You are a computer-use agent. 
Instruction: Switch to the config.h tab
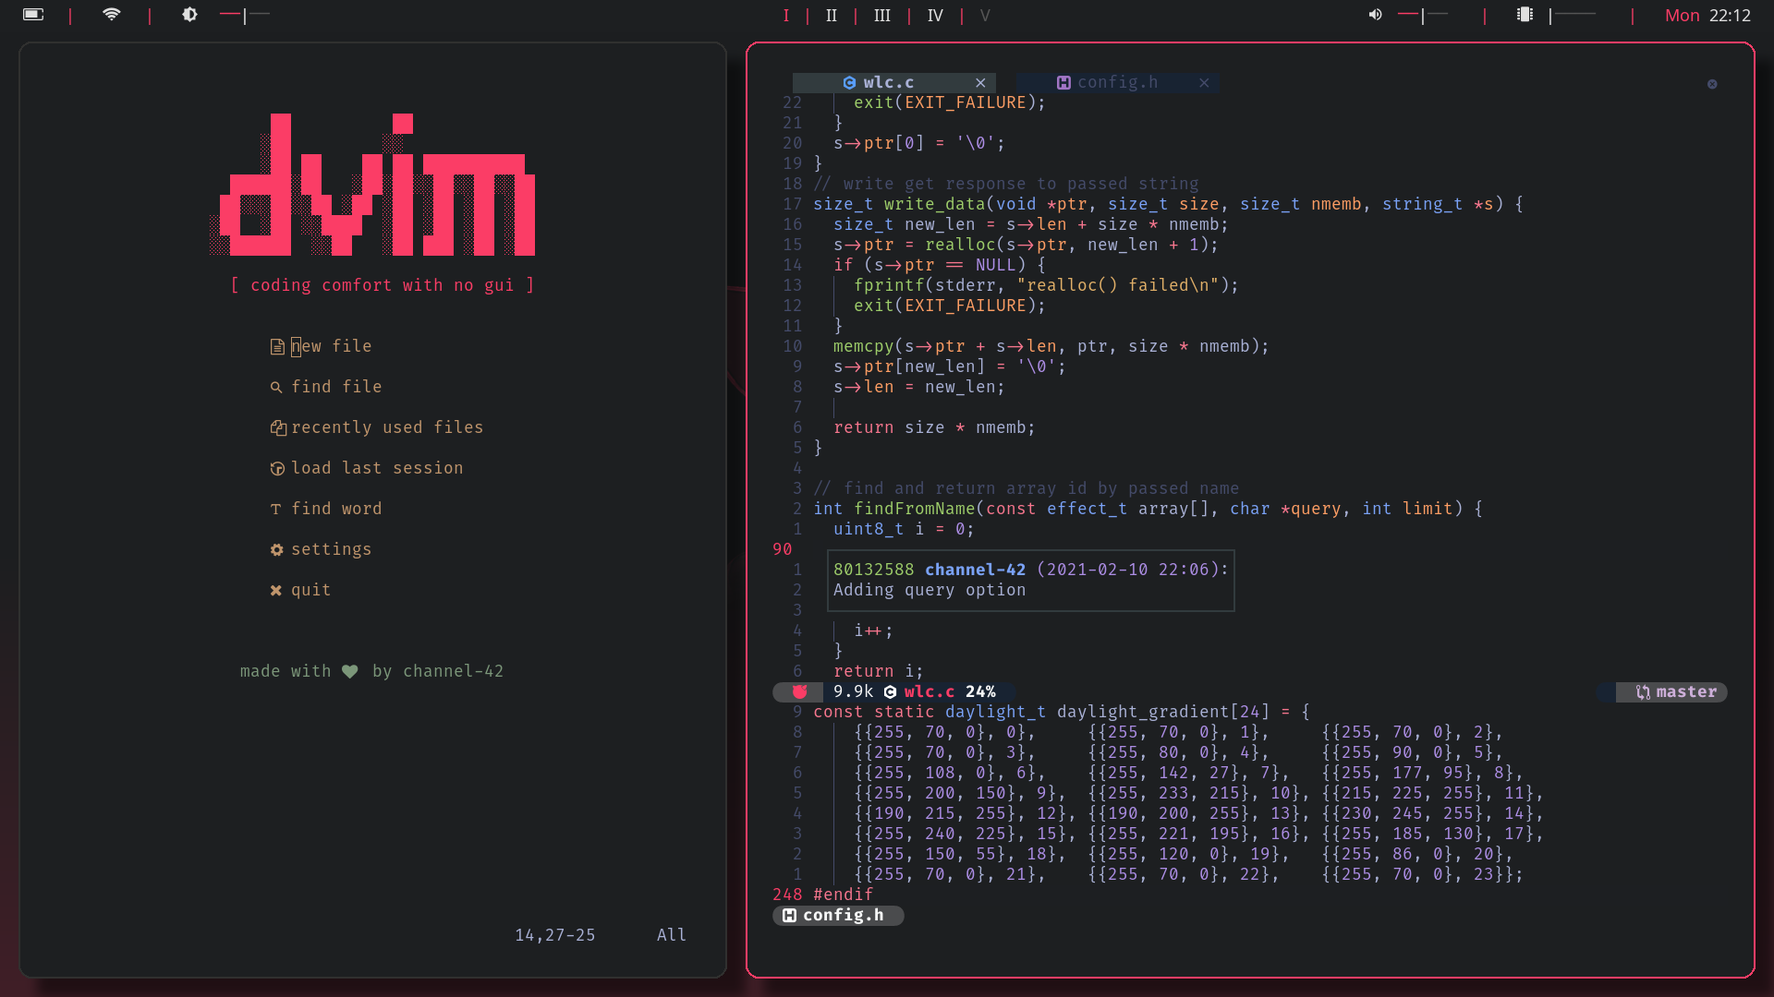tap(1116, 83)
